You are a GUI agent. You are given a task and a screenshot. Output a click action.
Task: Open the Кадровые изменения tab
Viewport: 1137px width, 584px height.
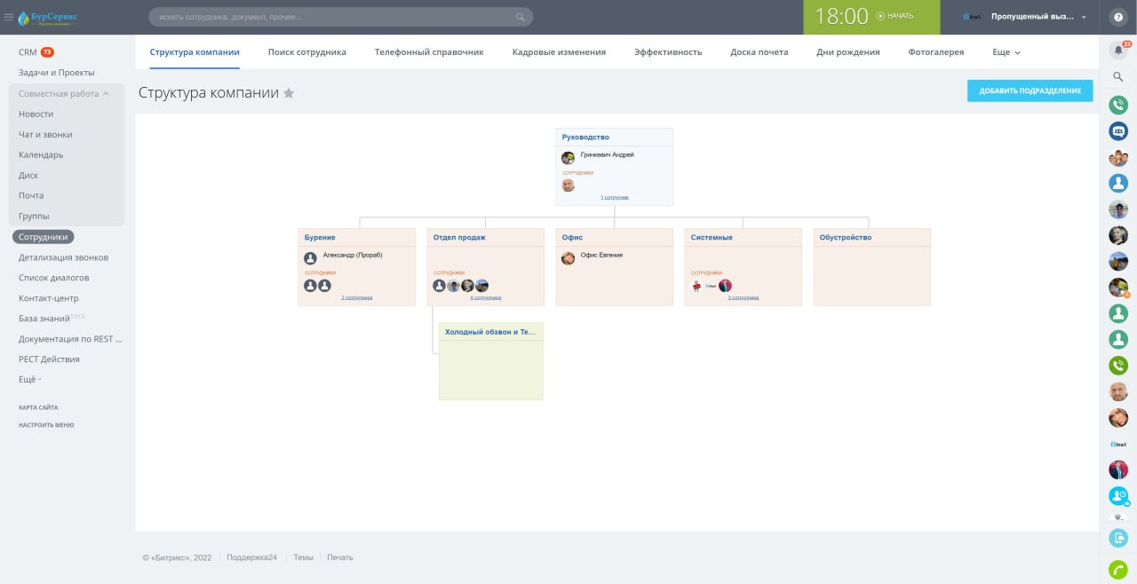tap(559, 52)
